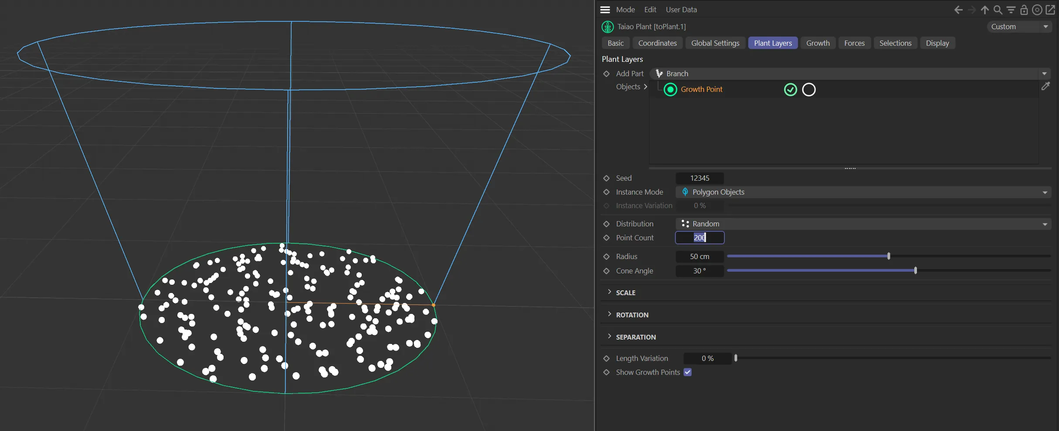Click the up arrow navigation icon

(984, 10)
